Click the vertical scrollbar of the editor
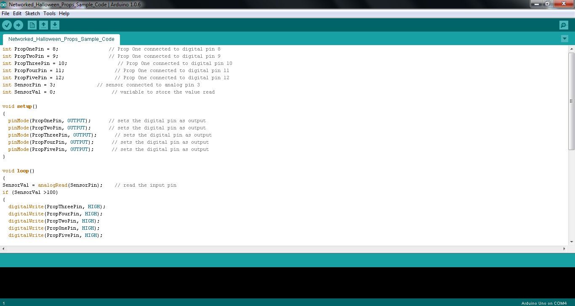 (571, 101)
